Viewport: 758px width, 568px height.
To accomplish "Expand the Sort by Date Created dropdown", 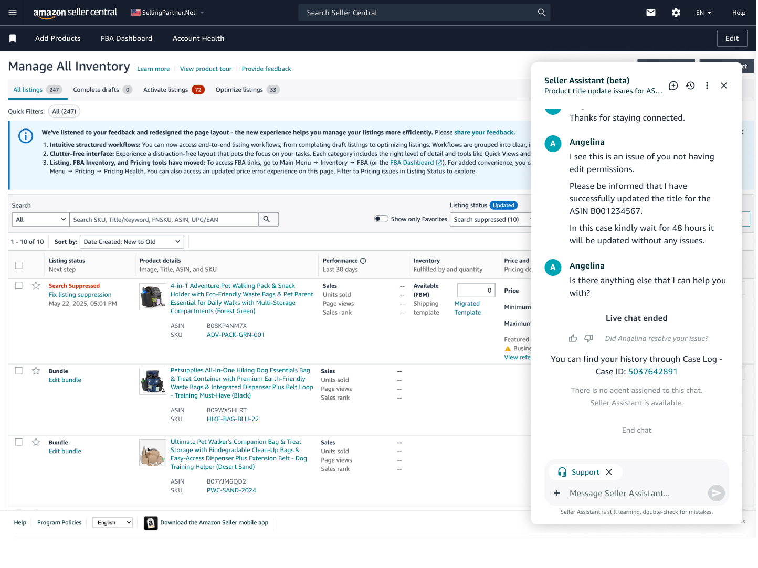I will coord(132,242).
